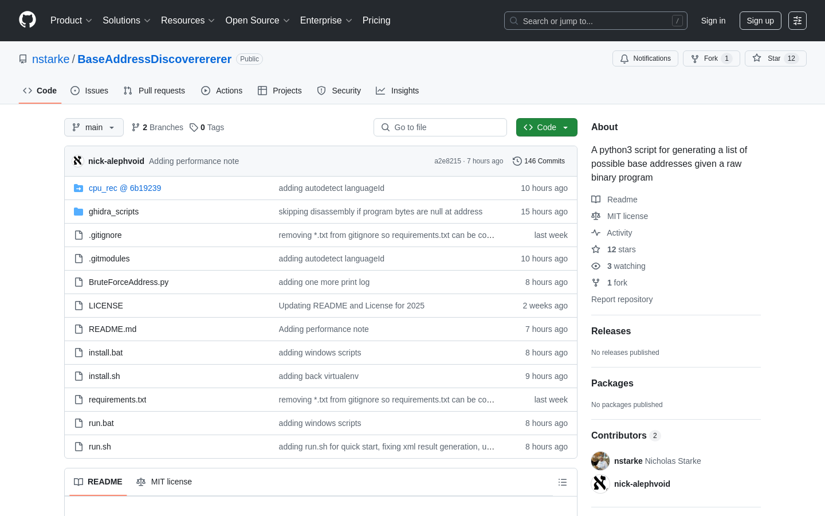
Task: Click the cpu_rec submodule folder icon
Action: point(78,188)
